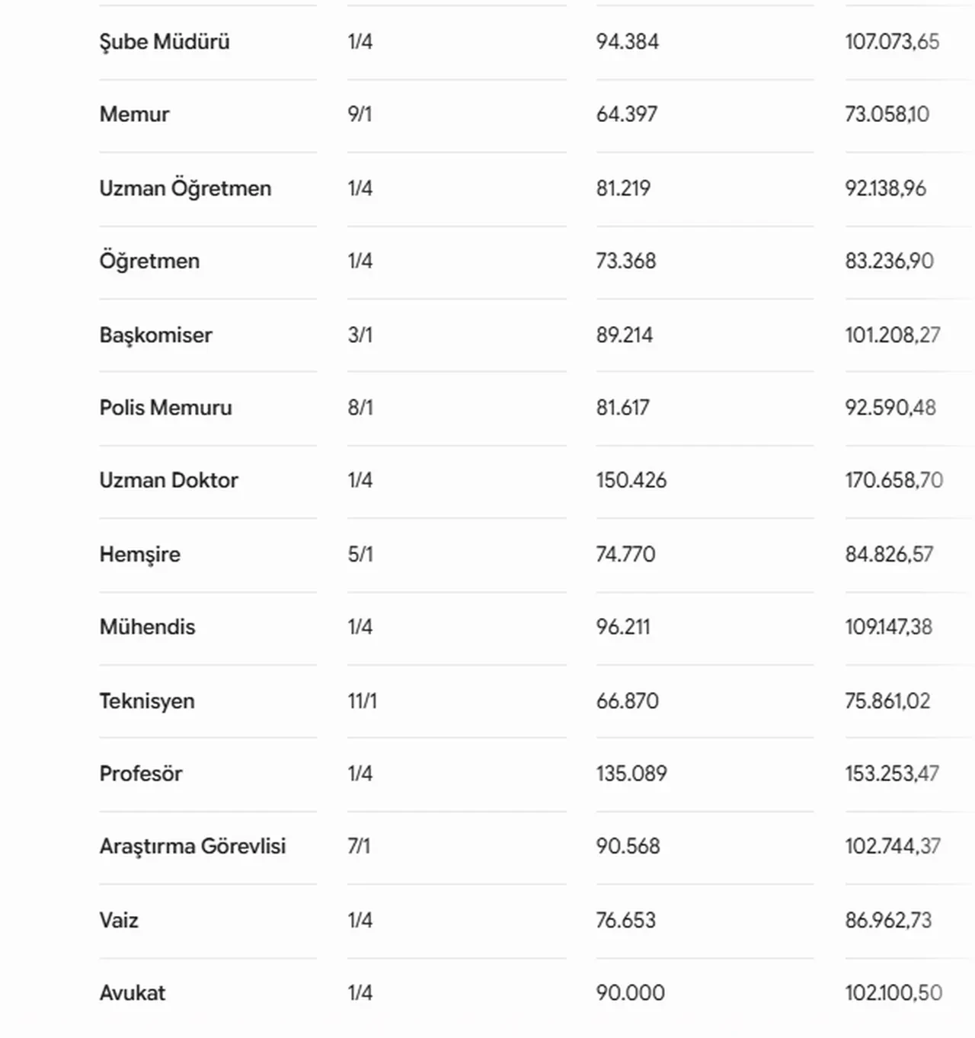Image resolution: width=975 pixels, height=1038 pixels.
Task: Select the Başkomiser degree cell 3/1
Action: click(x=360, y=335)
